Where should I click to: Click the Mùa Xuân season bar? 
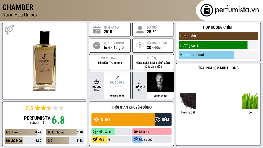(x=111, y=132)
